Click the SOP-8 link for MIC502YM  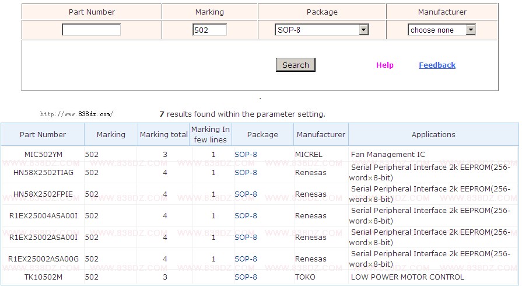pyautogui.click(x=246, y=155)
